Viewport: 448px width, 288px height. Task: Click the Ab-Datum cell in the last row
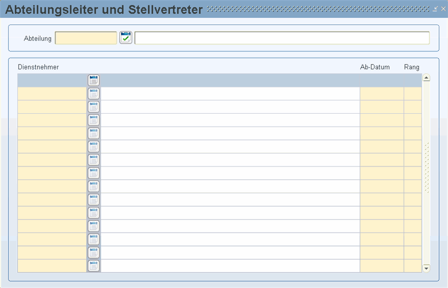click(382, 266)
